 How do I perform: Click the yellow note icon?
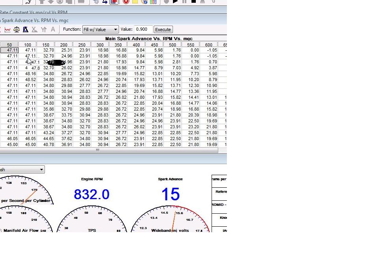(135, 2)
